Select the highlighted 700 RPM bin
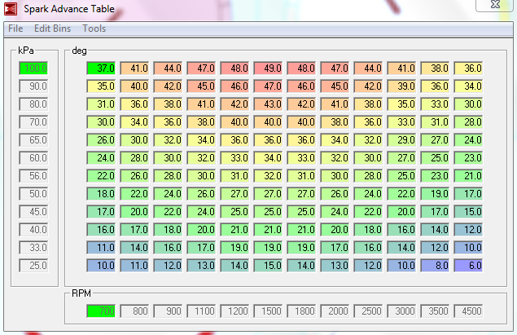The image size is (517, 335). 102,311
